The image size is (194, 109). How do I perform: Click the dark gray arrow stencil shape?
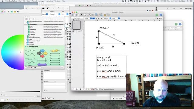pos(39,53)
